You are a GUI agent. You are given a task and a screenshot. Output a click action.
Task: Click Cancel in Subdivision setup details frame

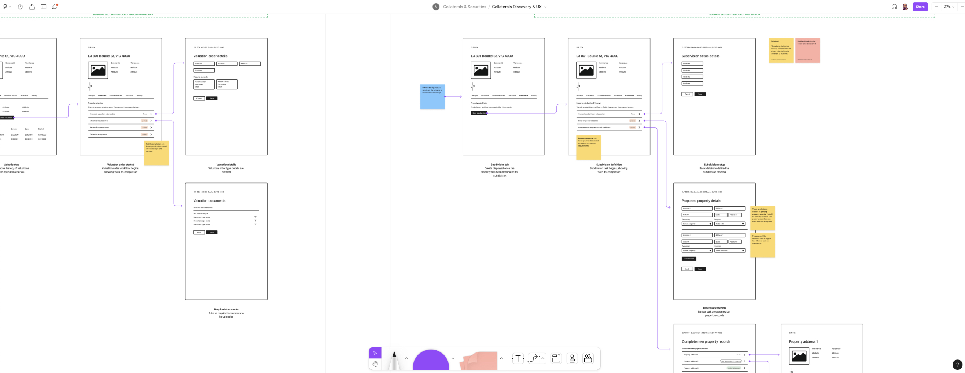coord(687,95)
